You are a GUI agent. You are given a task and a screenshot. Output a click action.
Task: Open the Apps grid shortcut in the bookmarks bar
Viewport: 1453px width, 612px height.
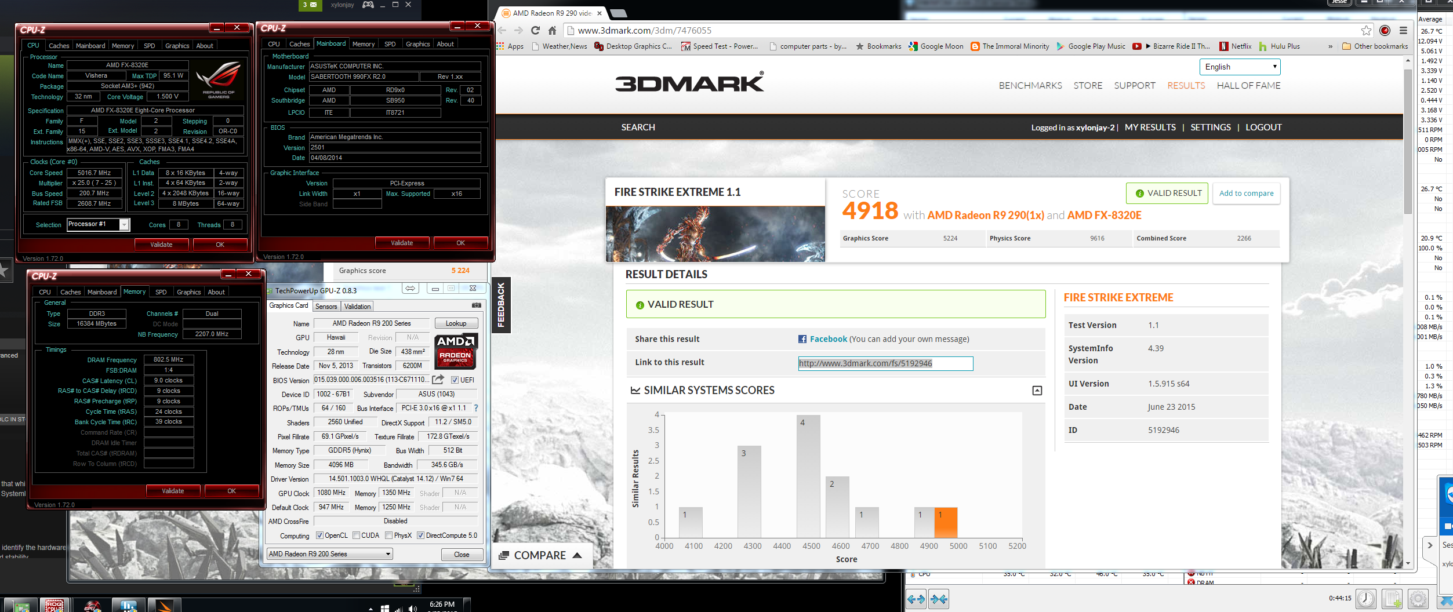[510, 46]
